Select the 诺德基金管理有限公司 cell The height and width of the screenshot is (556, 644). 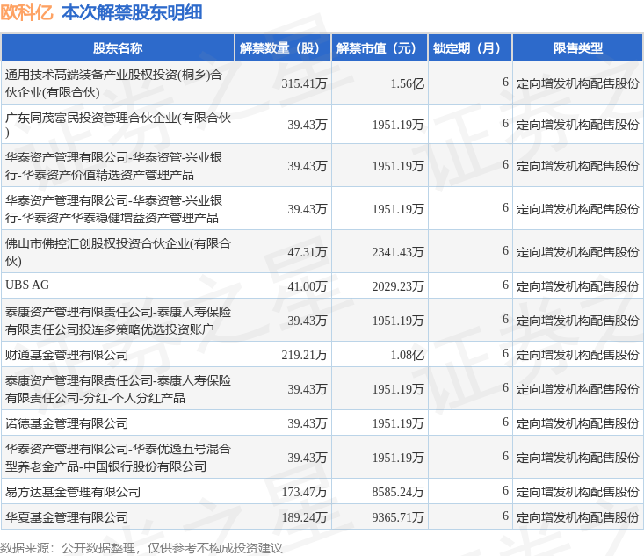pos(118,422)
